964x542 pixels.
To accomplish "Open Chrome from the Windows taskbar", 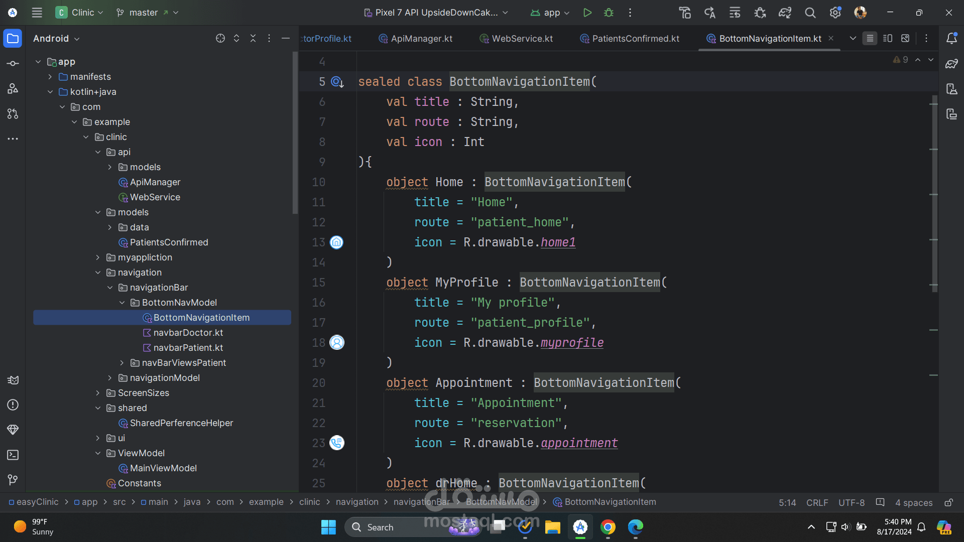I will [608, 527].
